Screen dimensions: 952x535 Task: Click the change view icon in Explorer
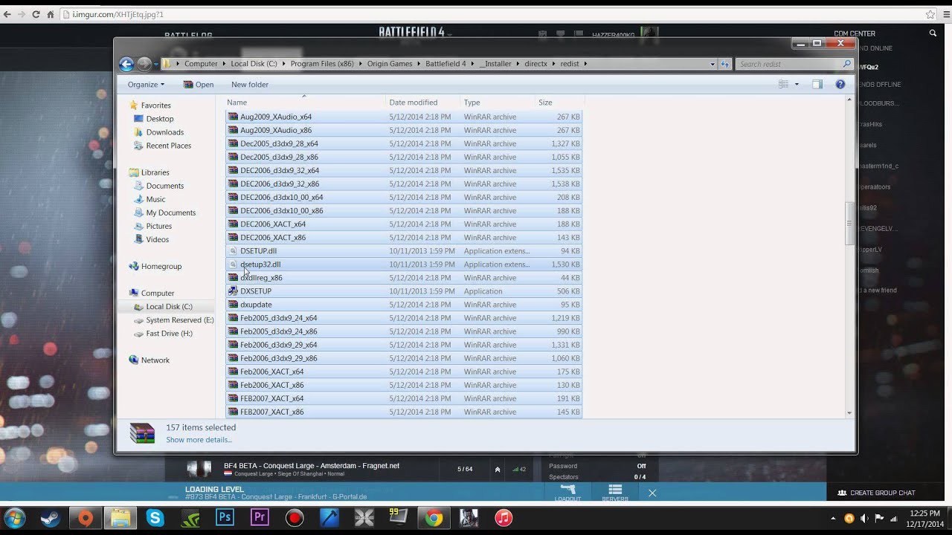(783, 85)
